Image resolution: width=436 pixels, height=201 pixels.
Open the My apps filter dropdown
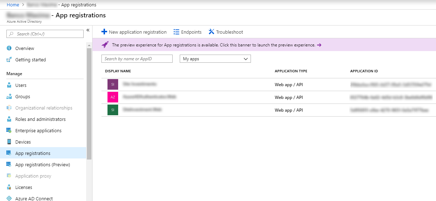pos(215,59)
